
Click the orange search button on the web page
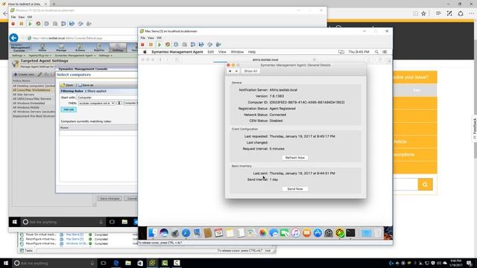pyautogui.click(x=425, y=184)
